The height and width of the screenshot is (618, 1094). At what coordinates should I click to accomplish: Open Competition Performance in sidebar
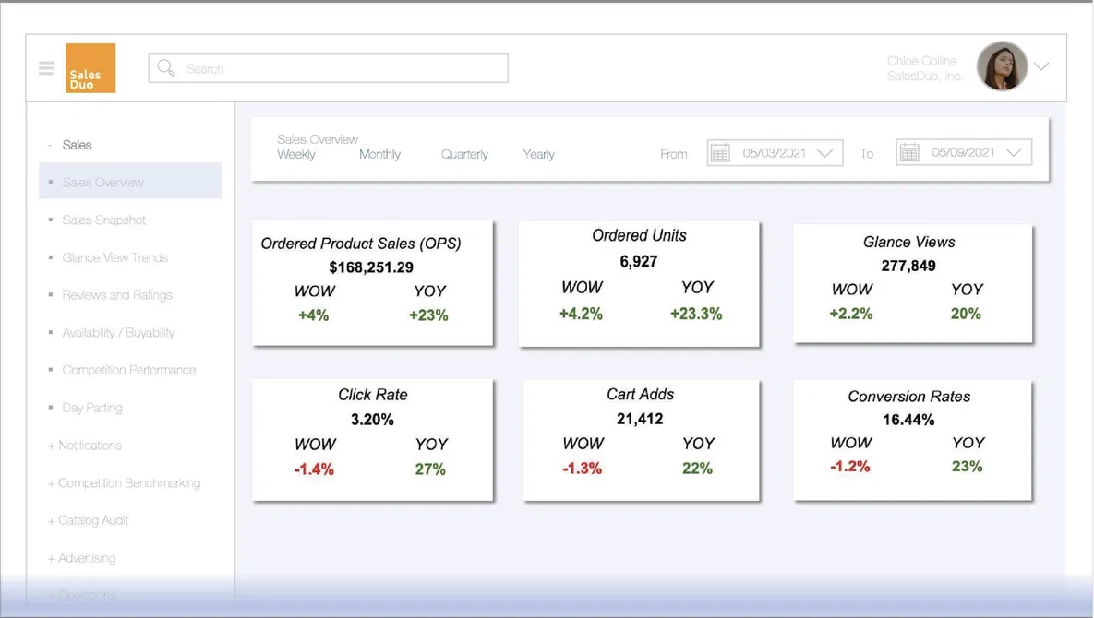pos(129,370)
